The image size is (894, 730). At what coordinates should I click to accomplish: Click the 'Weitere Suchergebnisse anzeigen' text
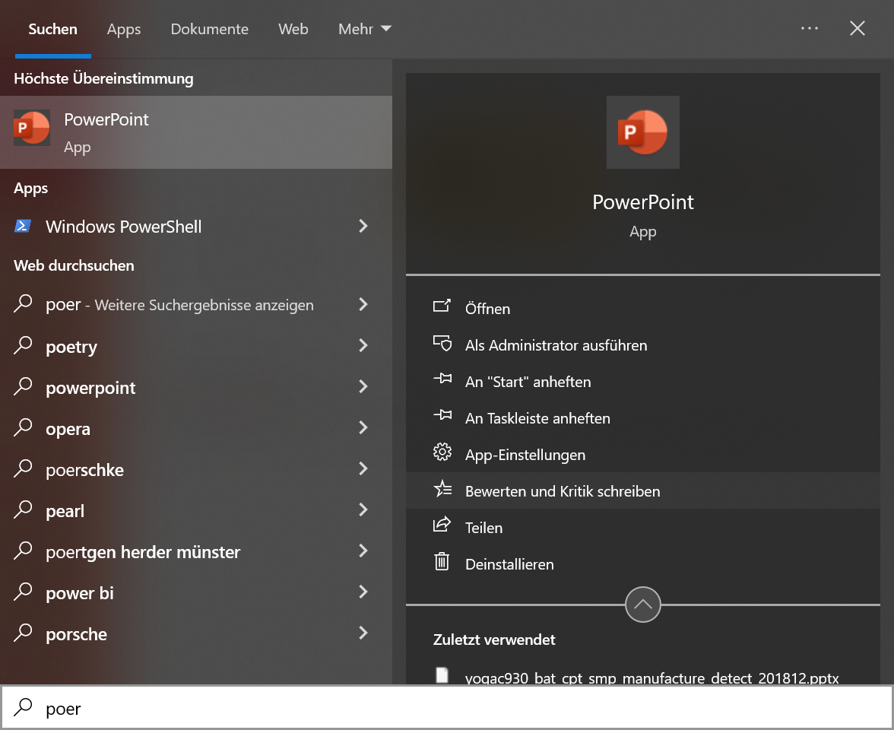click(204, 305)
